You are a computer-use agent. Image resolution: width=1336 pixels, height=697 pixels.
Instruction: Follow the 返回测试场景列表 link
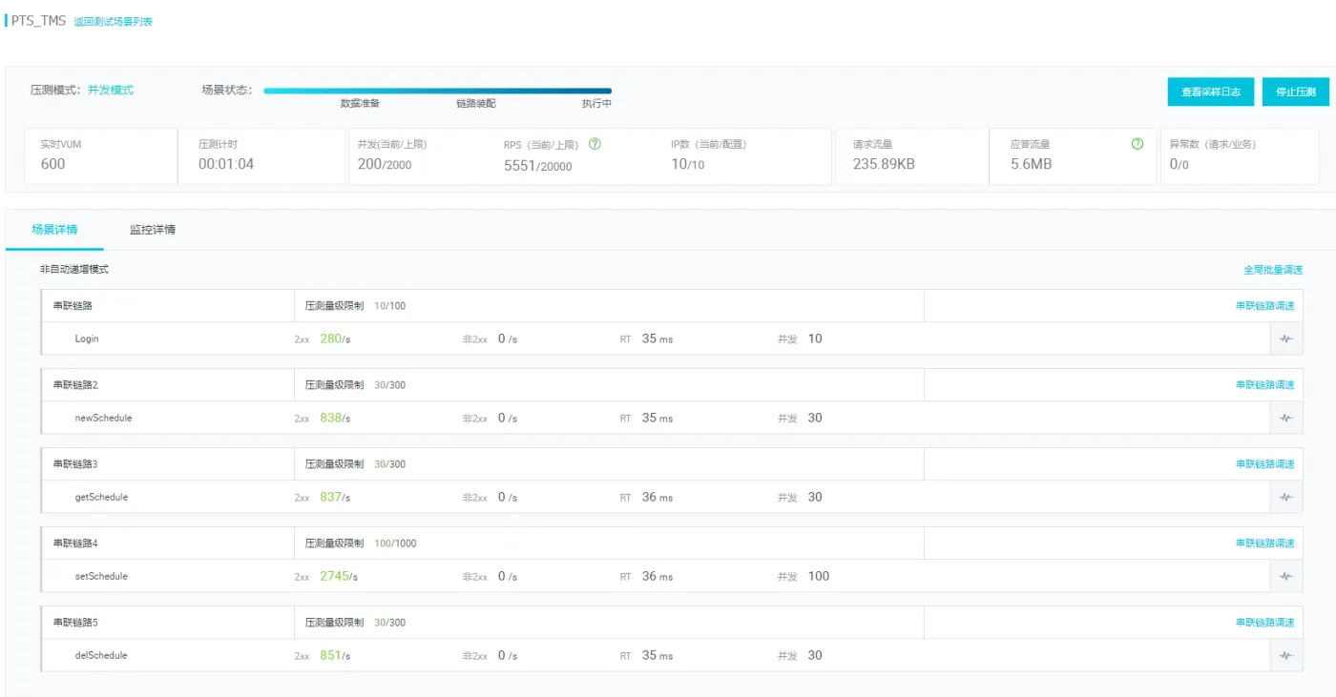pyautogui.click(x=114, y=21)
